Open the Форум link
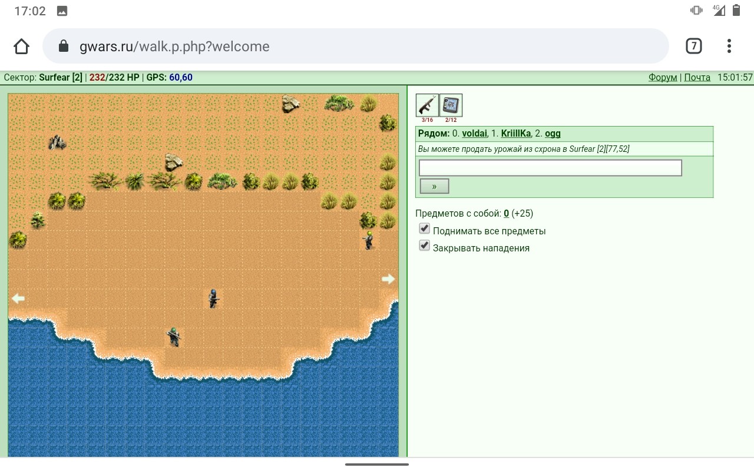754x471 pixels. (663, 77)
